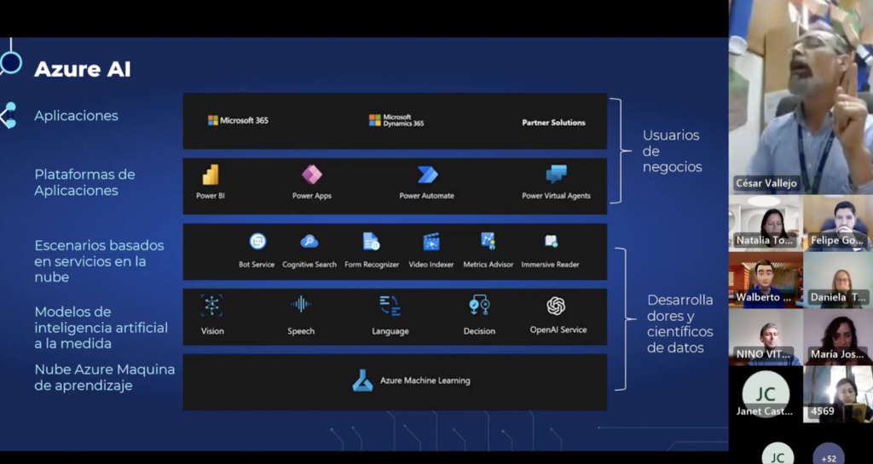Select the Metrics Advisor icon

point(489,241)
